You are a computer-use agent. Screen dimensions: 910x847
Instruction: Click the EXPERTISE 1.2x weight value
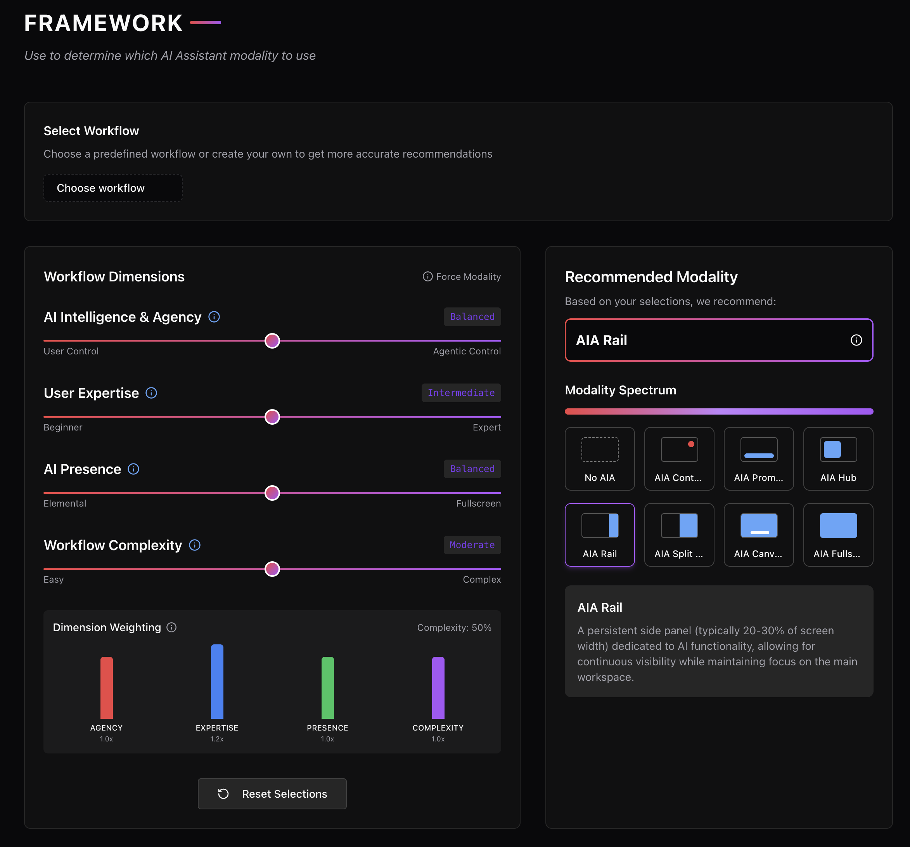coord(217,738)
